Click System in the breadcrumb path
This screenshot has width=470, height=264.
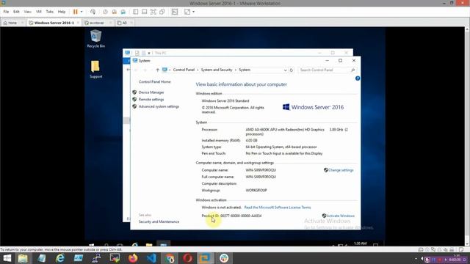click(245, 70)
